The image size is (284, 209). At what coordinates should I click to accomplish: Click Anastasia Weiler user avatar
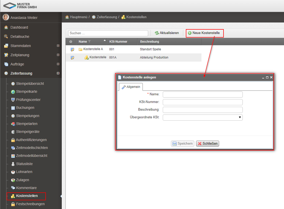tap(6, 17)
